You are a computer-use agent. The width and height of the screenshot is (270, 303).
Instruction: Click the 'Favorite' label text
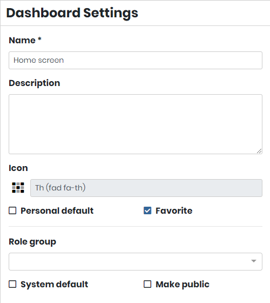(174, 210)
